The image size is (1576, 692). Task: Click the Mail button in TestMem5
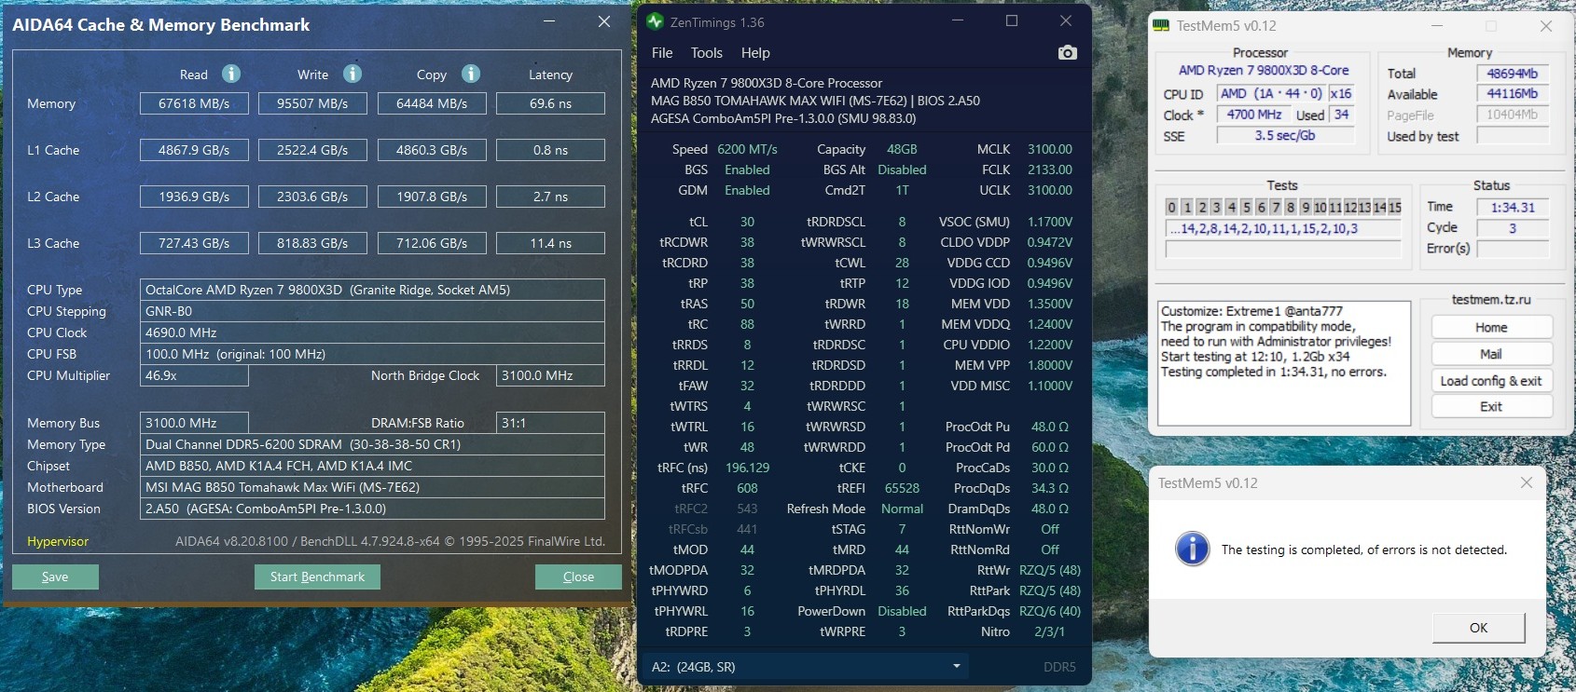point(1491,354)
